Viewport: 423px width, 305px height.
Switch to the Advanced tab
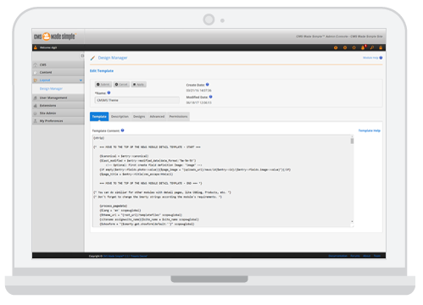point(157,116)
